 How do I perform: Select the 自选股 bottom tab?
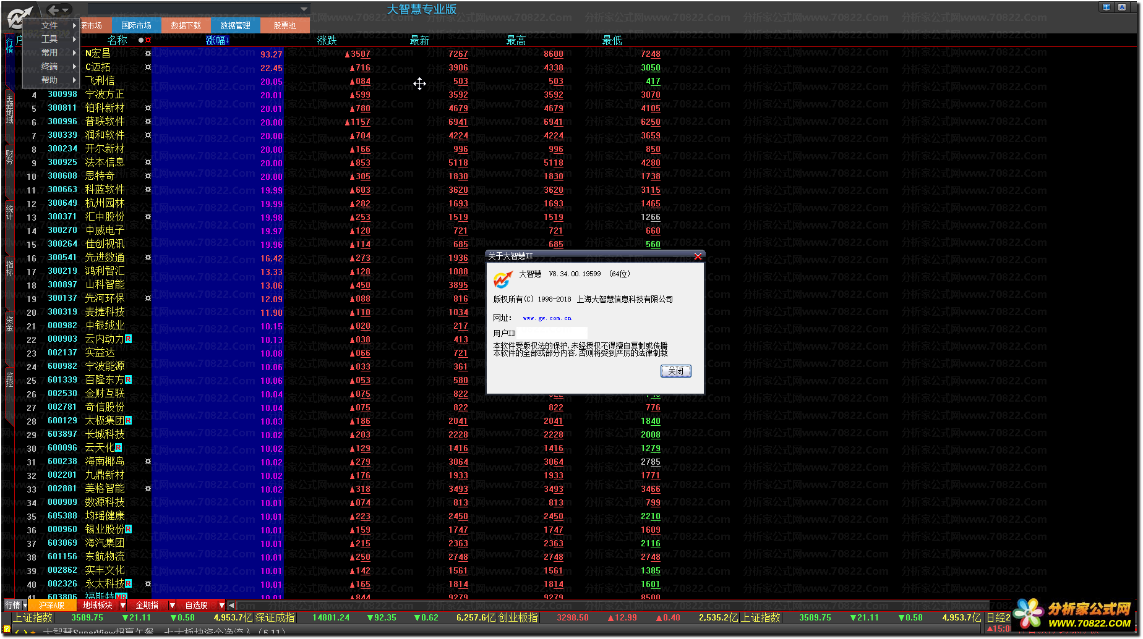point(197,606)
